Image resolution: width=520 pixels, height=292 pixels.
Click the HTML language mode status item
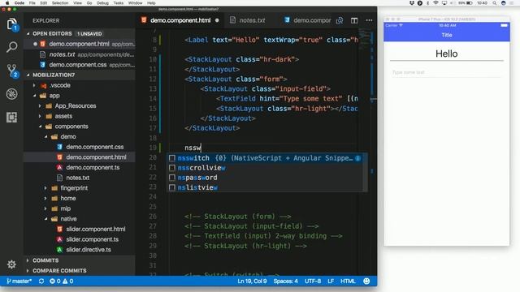click(348, 281)
